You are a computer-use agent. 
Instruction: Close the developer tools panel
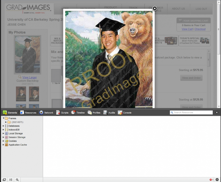[x=217, y=112]
